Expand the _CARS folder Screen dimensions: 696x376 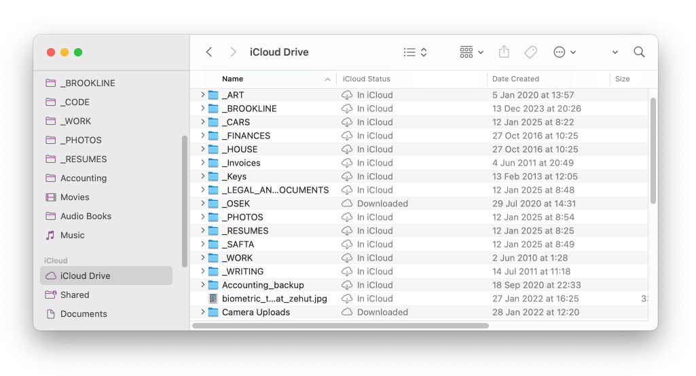(203, 121)
